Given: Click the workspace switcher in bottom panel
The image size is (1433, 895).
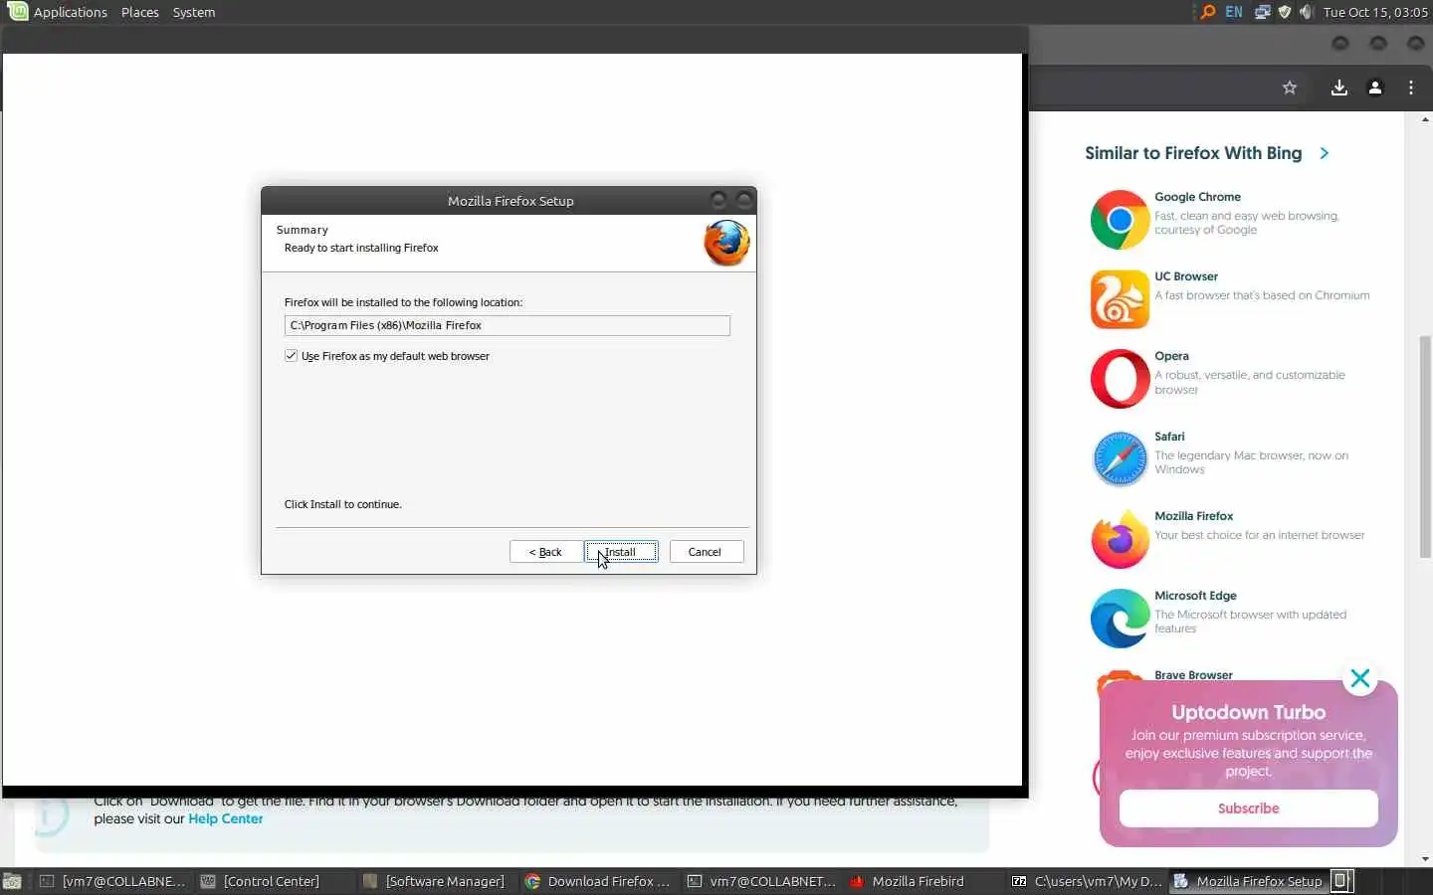Looking at the screenshot, I should tap(1342, 881).
